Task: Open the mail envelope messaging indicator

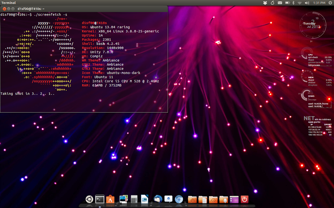Action: [x=280, y=3]
